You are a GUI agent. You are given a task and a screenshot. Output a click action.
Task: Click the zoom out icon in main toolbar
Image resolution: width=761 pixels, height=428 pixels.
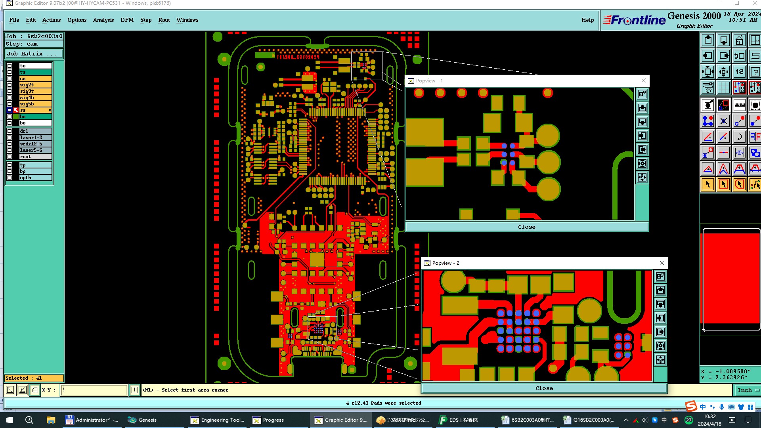[724, 72]
